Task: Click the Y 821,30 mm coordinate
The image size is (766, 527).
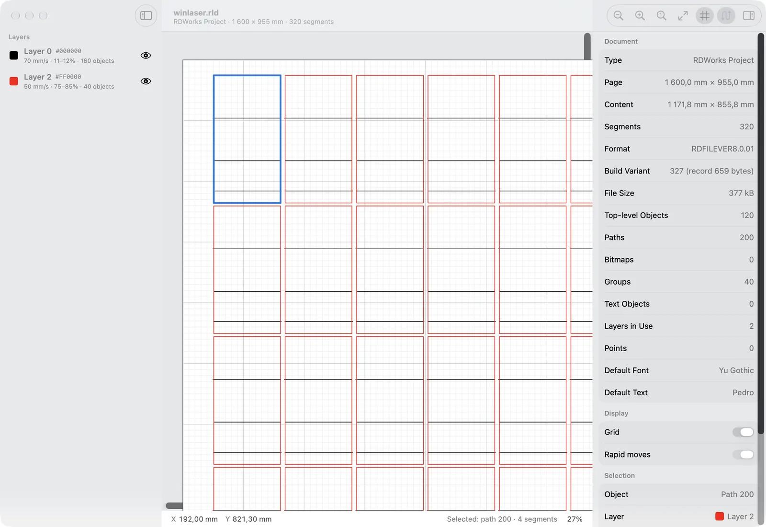Action: [x=248, y=519]
